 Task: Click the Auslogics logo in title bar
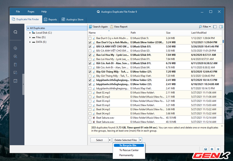pyautogui.click(x=98, y=12)
